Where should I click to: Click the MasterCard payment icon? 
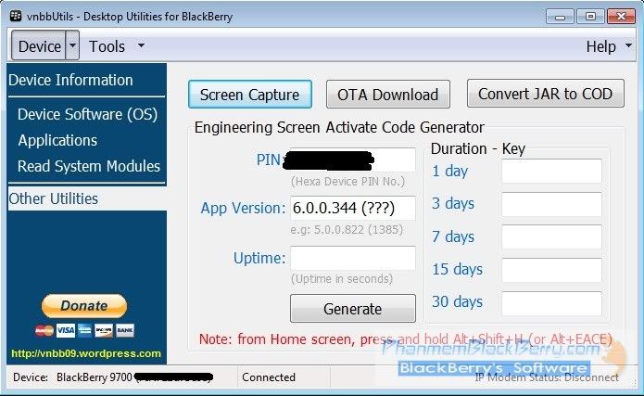[44, 330]
